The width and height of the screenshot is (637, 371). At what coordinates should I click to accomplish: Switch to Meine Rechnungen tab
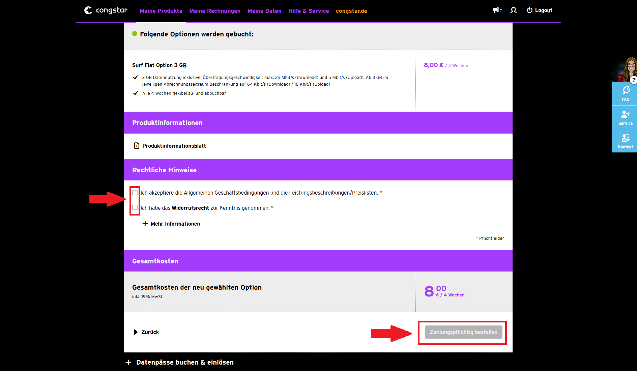[215, 11]
